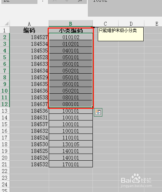This screenshot has width=162, height=192.
Task: Click the 050201 cell in row 7
Action: 71,70
